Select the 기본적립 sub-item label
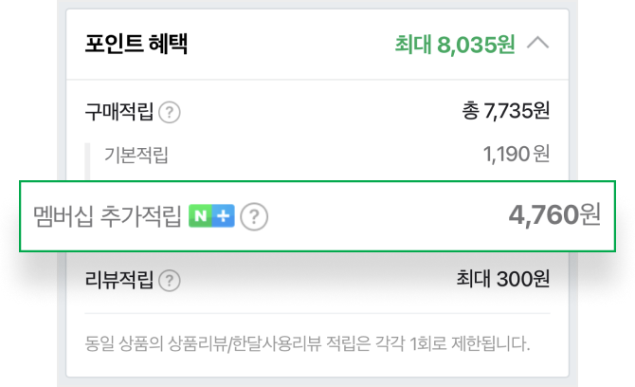635x387 pixels. [136, 156]
